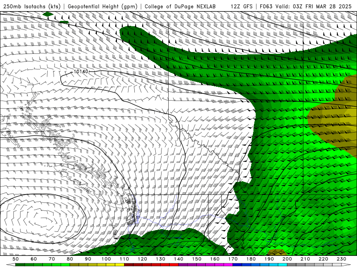Click the 210 value on the legend

(x=306, y=259)
